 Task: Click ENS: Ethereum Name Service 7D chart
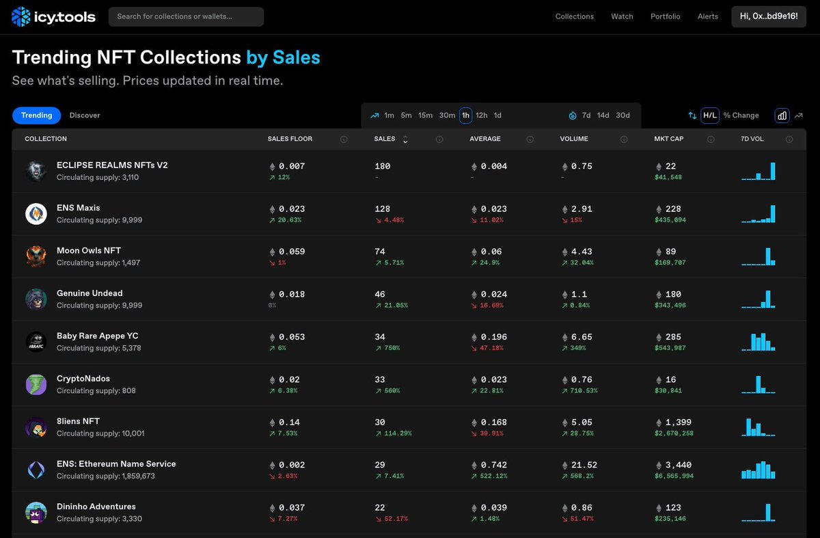click(x=758, y=470)
